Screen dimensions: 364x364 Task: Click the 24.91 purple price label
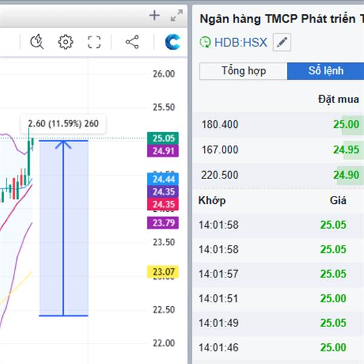tap(163, 151)
